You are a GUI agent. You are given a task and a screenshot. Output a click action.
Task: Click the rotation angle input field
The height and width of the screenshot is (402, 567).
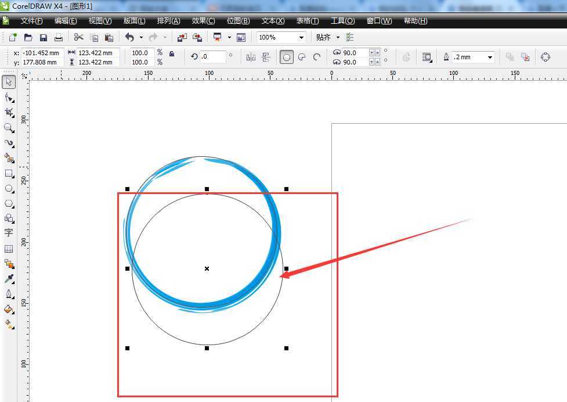pos(213,57)
